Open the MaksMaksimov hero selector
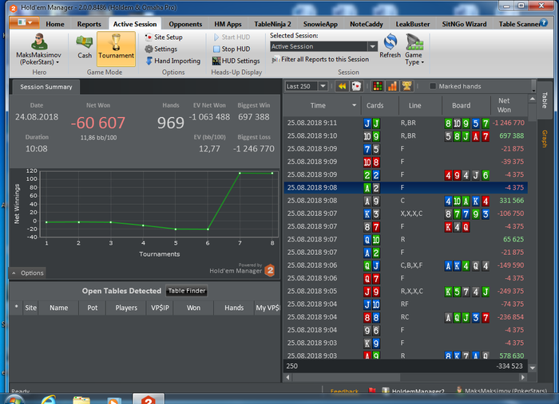The width and height of the screenshot is (559, 404). [39, 49]
